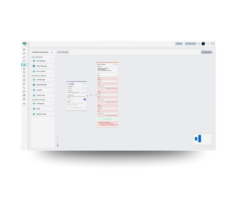Select the Text Message component
This screenshot has width=237, height=211.
click(43, 61)
